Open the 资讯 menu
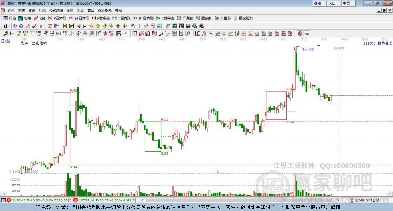The width and height of the screenshot is (393, 211). coord(31,10)
